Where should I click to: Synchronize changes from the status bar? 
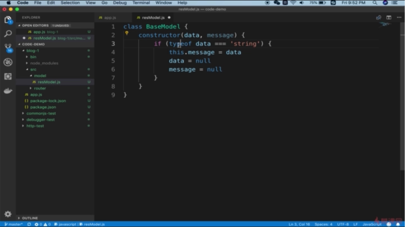click(29, 224)
